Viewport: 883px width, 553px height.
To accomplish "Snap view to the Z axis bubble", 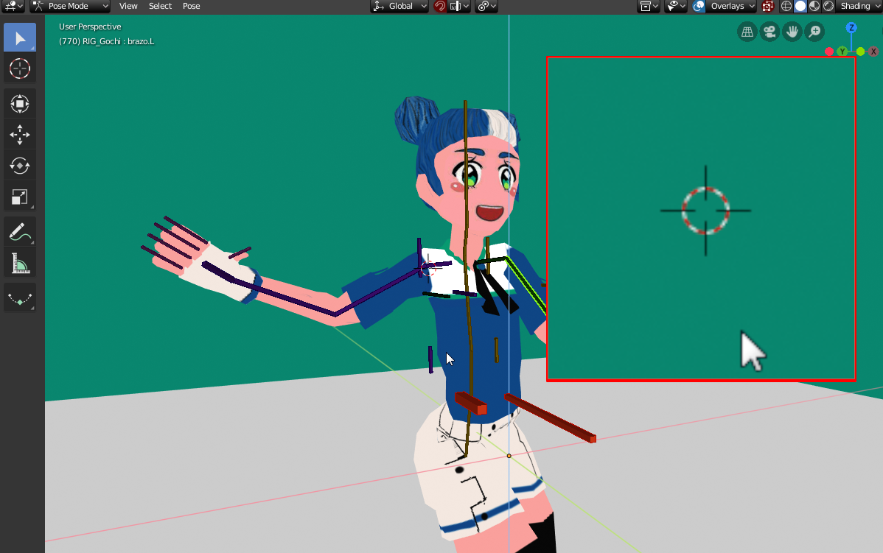I will [x=851, y=27].
